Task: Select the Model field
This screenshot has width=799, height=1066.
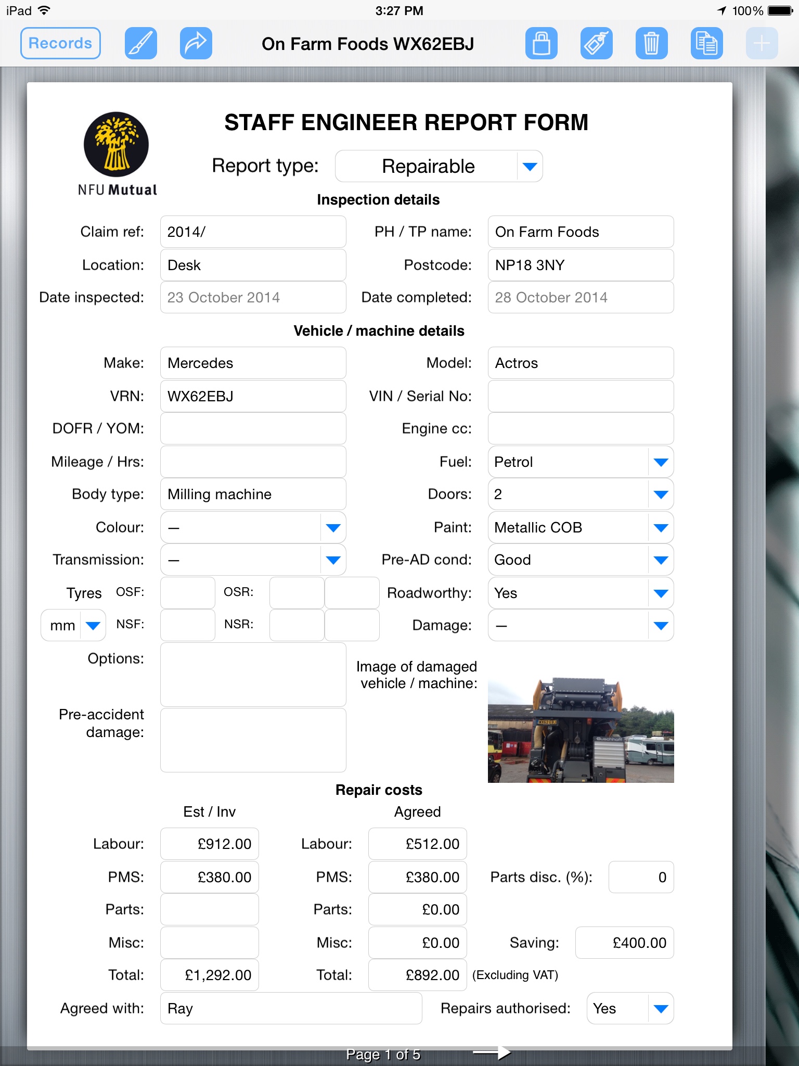Action: [x=581, y=363]
